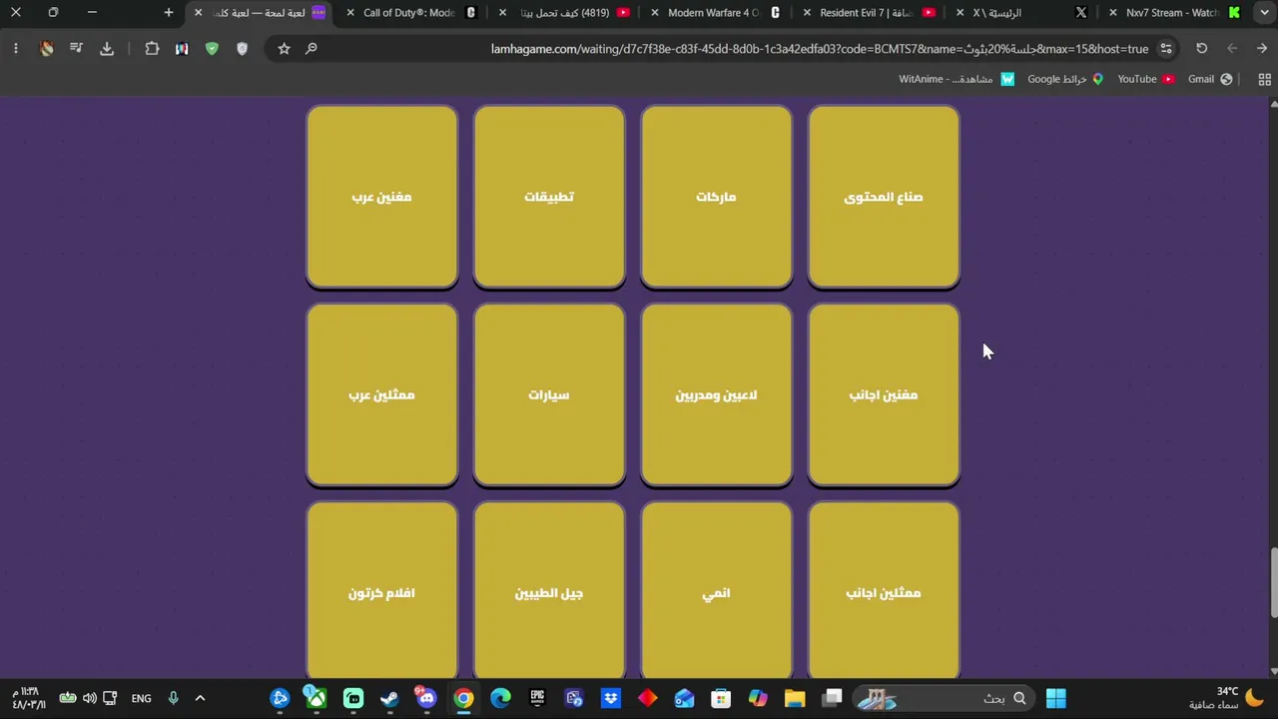
Task: Open the media controls icon in toolbar
Action: [76, 48]
